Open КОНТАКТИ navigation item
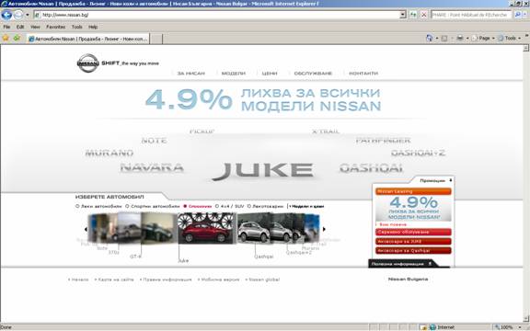 click(x=363, y=74)
